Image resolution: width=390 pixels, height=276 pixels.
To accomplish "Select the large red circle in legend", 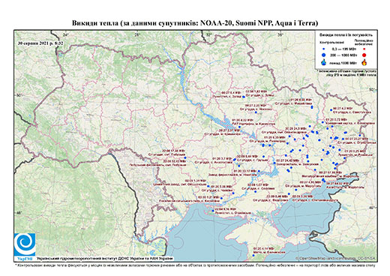I will coord(364,55).
